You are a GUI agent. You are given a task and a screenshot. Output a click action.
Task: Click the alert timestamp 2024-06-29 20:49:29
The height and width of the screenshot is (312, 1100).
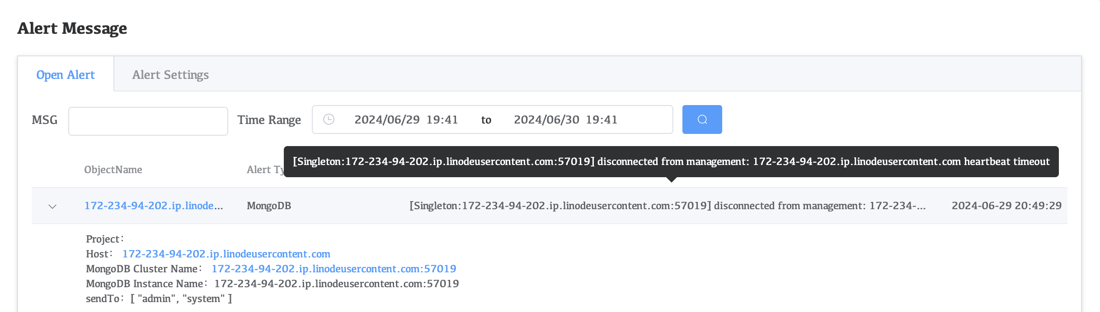[x=1006, y=206]
